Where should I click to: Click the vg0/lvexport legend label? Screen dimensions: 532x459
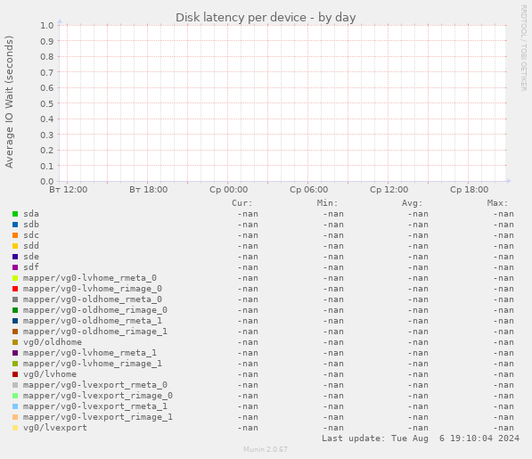click(x=55, y=428)
